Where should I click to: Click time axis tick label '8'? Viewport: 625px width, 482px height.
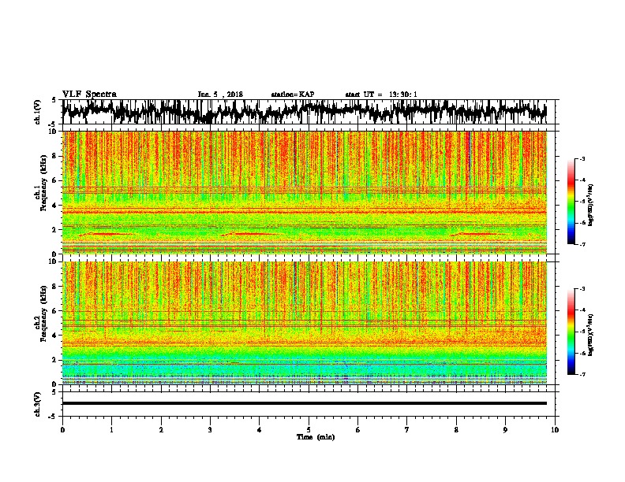[x=456, y=430]
